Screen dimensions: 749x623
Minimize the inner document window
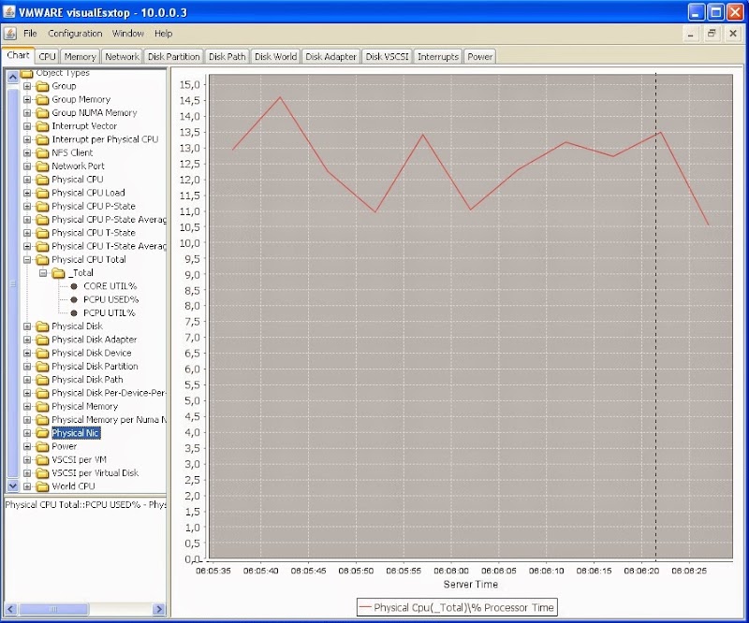pyautogui.click(x=691, y=34)
